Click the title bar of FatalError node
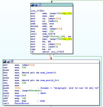The height and width of the screenshot is (107, 103). click(51, 62)
